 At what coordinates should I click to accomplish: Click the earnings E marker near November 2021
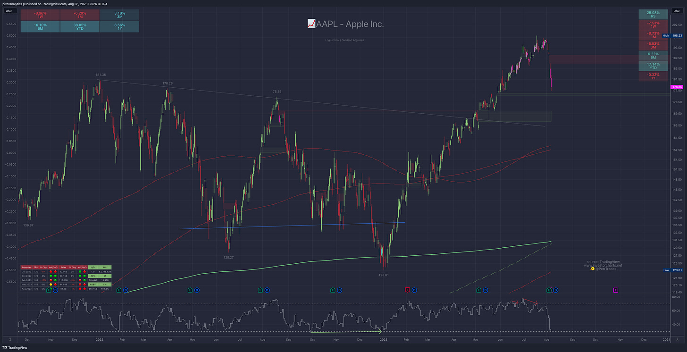[49, 290]
